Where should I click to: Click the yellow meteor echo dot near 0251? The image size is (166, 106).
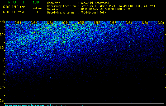tap(15, 79)
